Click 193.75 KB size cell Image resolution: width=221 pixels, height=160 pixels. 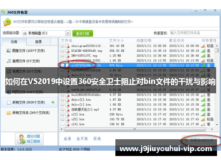click(117, 119)
